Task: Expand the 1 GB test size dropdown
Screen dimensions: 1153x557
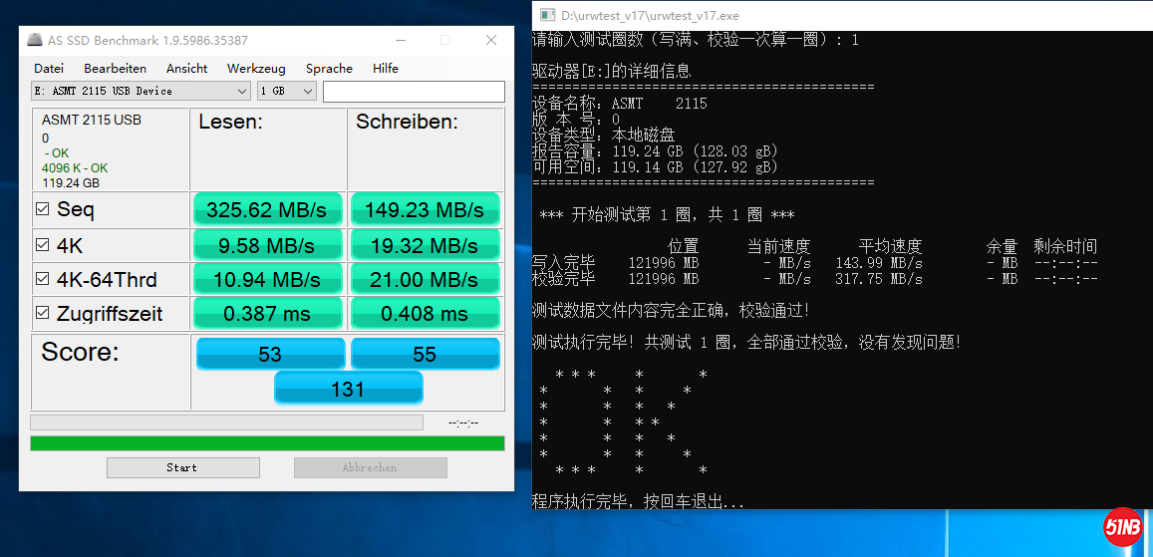Action: click(x=286, y=92)
